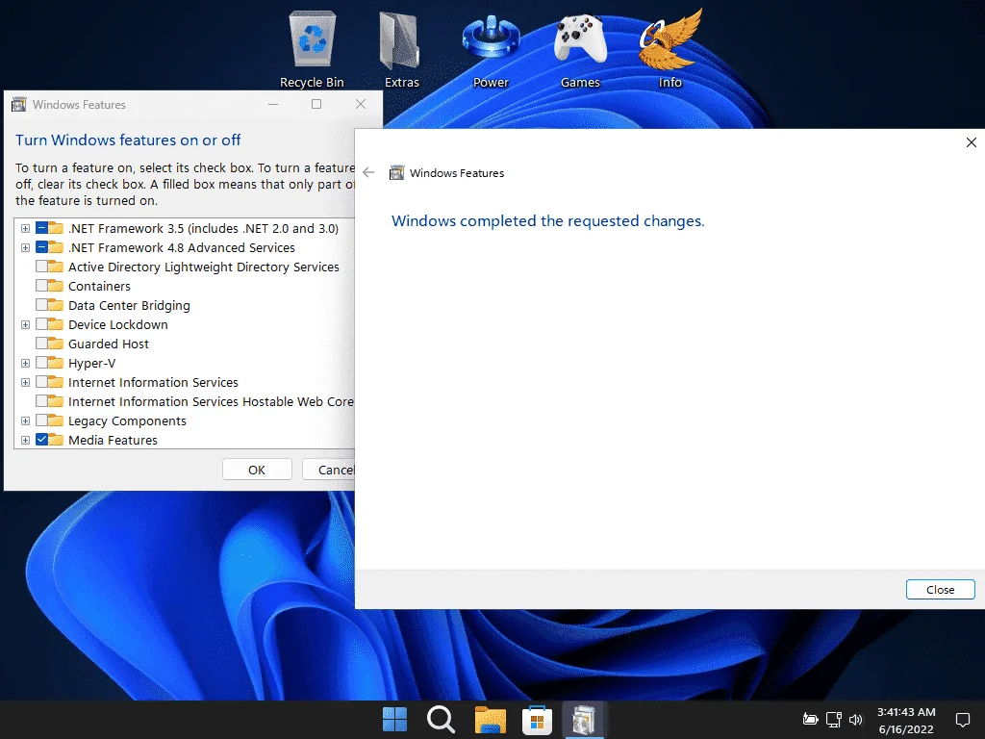Open the Info desktop icon
This screenshot has width=985, height=739.
coord(669,50)
